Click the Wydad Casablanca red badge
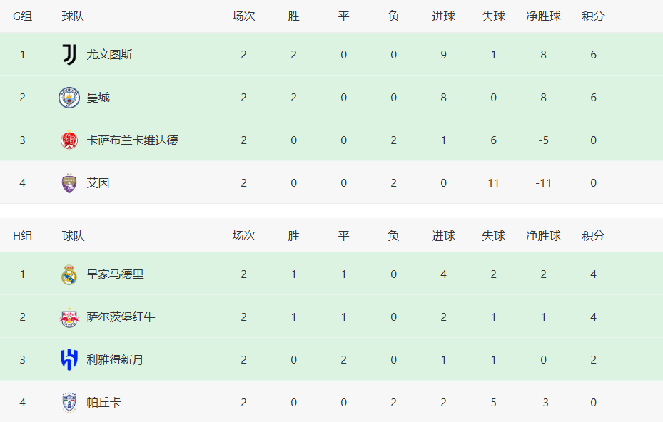This screenshot has height=422, width=663. click(69, 140)
